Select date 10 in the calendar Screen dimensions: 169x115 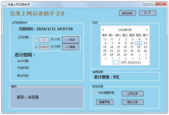click(132, 43)
